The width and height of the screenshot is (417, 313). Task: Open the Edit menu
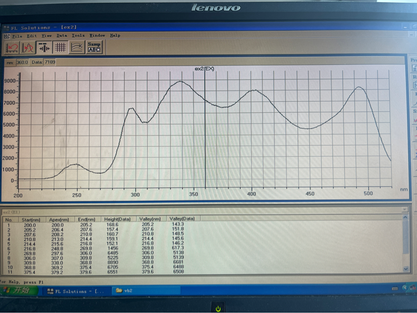pyautogui.click(x=32, y=36)
